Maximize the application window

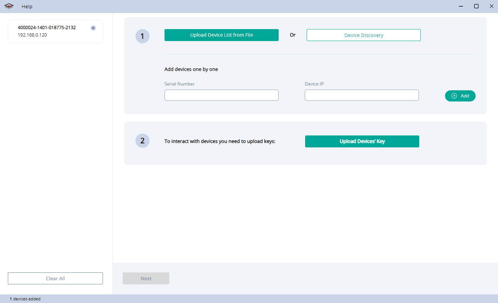click(x=476, y=6)
